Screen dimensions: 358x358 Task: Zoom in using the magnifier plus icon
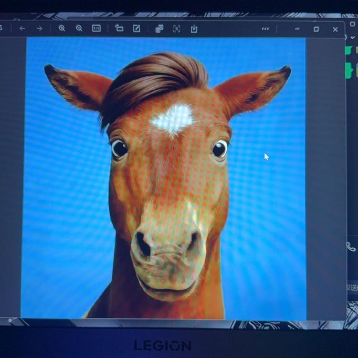(x=62, y=29)
